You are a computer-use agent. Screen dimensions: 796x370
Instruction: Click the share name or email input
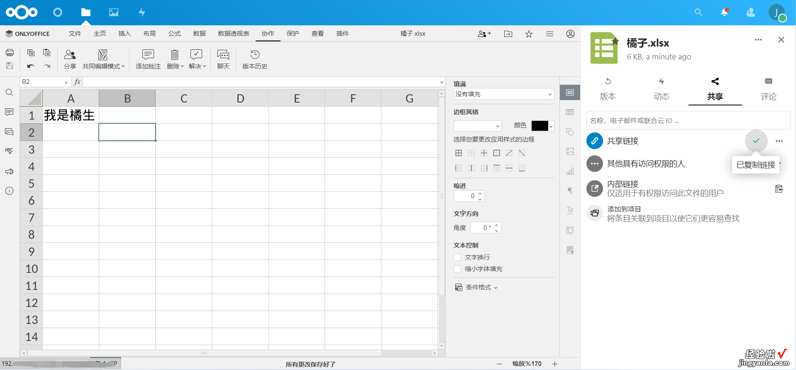coord(688,120)
